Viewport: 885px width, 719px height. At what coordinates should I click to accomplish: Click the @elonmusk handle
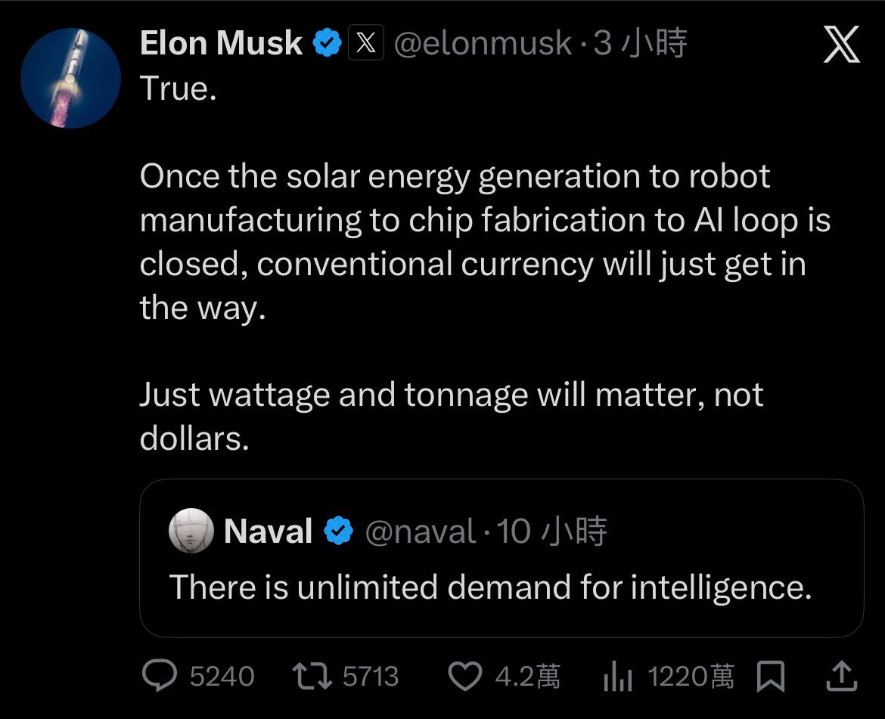pyautogui.click(x=483, y=43)
